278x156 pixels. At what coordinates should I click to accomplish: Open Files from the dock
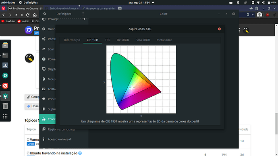5,45
